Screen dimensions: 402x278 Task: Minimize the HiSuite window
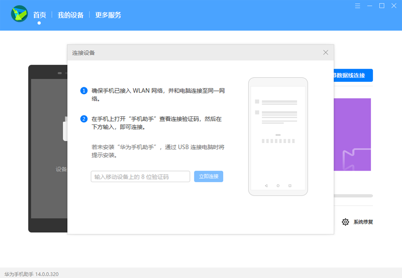point(370,6)
